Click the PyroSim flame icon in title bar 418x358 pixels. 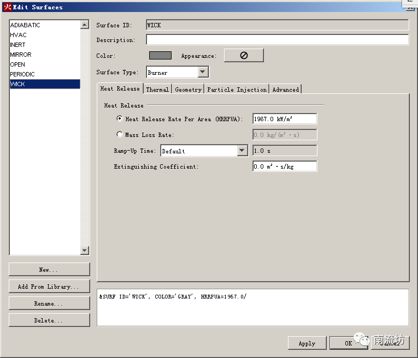7,7
